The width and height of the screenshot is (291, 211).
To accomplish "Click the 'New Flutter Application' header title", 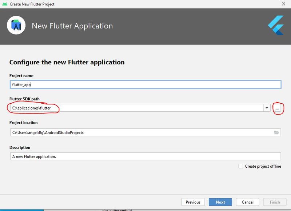I will click(x=72, y=26).
